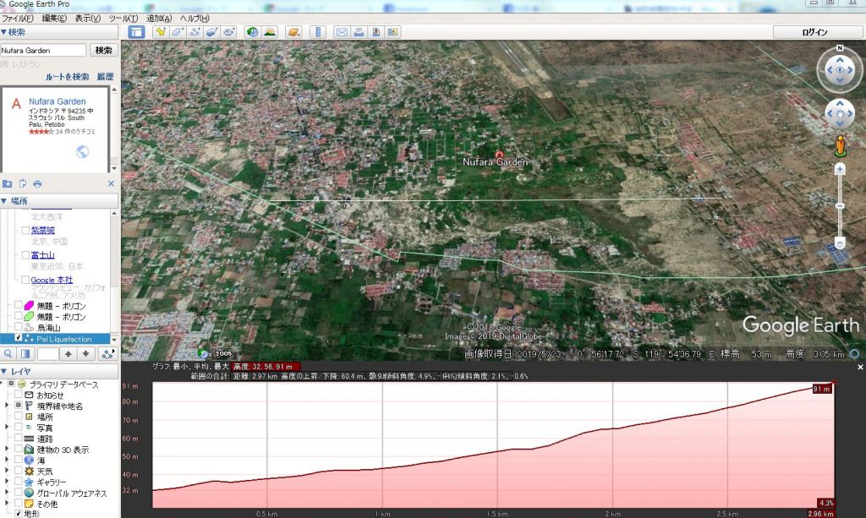
Task: Collapse the レイヤ layers panel
Action: [4, 371]
